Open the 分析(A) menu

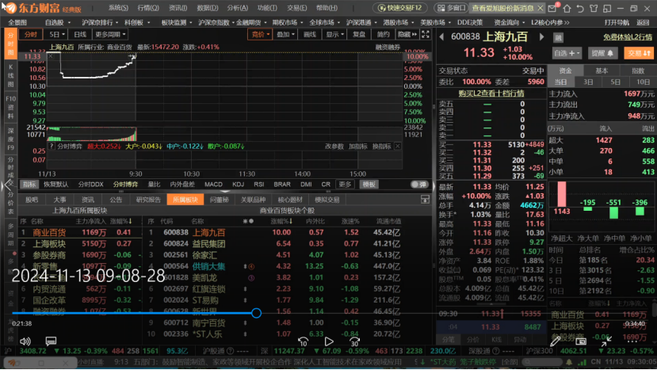[237, 8]
